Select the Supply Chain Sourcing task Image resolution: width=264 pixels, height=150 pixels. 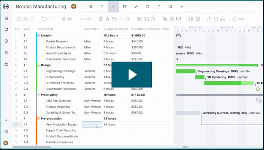pos(61,130)
